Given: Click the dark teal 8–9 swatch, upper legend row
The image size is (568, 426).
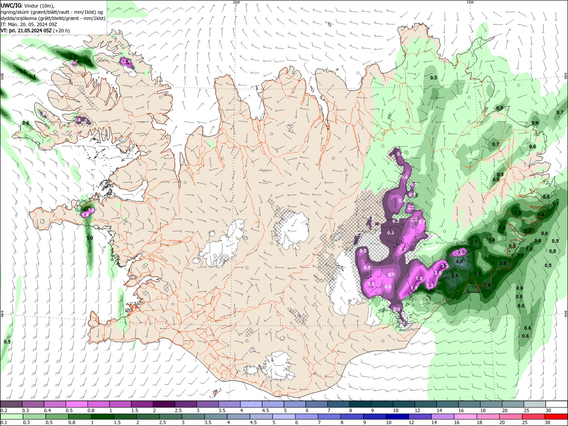Looking at the screenshot, I should click(360, 404).
